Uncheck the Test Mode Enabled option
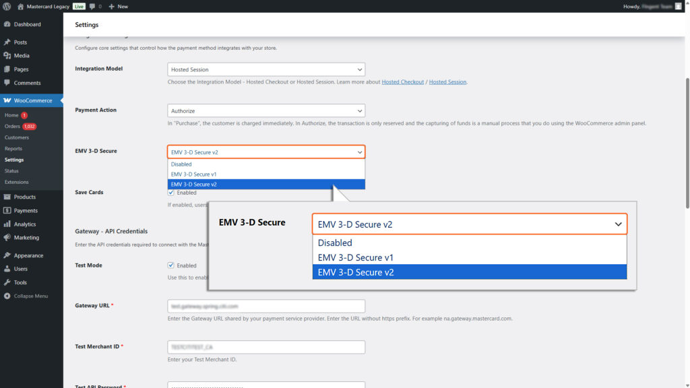Screen dimensions: 690x388 pos(170,265)
